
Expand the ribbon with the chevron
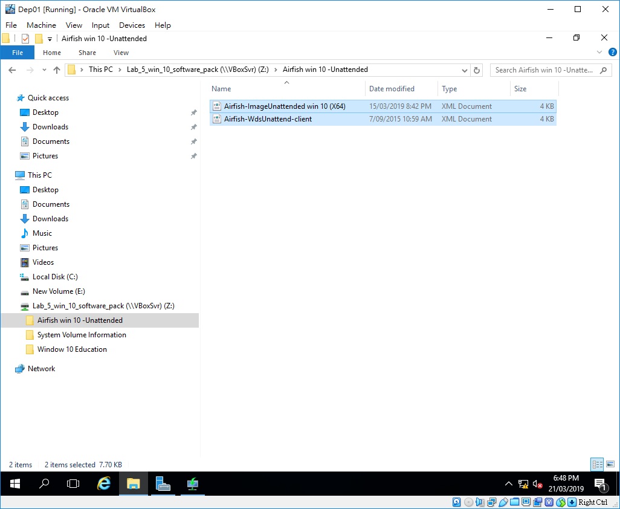[x=599, y=52]
